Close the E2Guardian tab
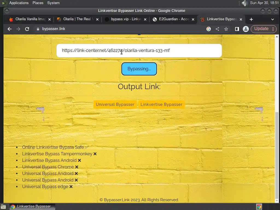Image resolution: width=280 pixels, height=210 pixels. 193,19
